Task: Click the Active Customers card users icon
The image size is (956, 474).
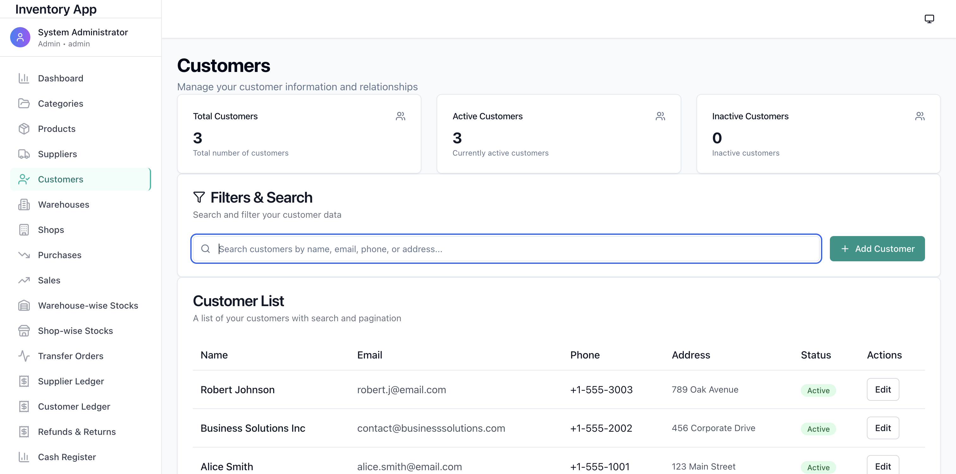Action: pyautogui.click(x=660, y=116)
